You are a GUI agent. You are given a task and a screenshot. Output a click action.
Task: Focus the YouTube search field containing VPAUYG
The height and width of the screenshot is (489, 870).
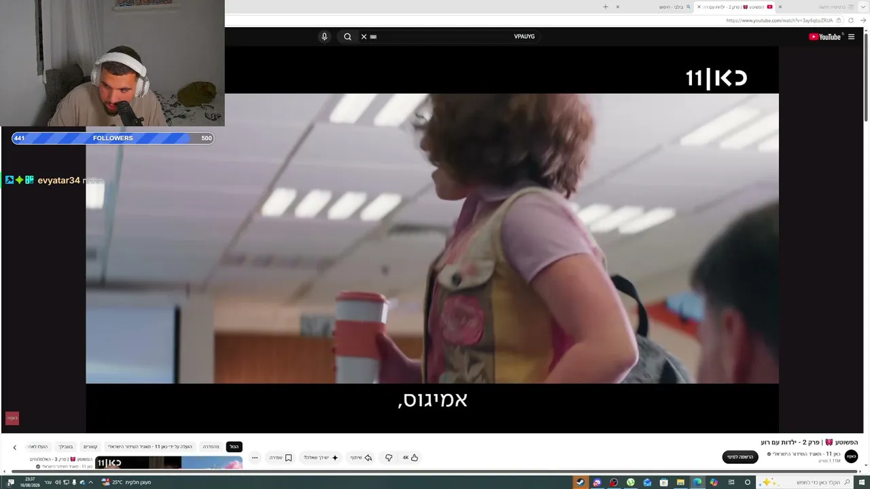[x=449, y=37]
